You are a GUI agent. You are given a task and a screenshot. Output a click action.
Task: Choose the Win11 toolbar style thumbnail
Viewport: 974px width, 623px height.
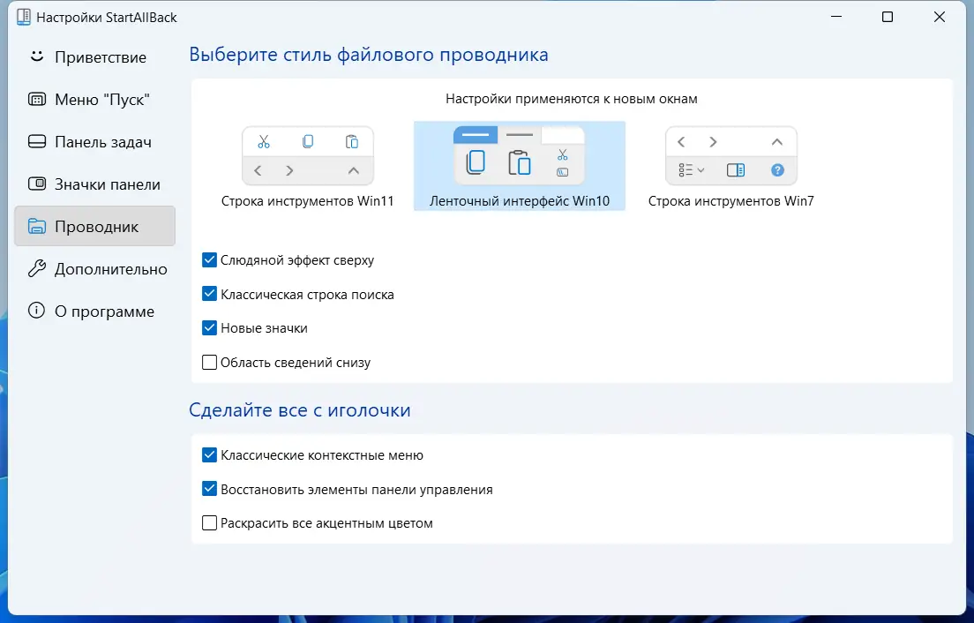[308, 156]
